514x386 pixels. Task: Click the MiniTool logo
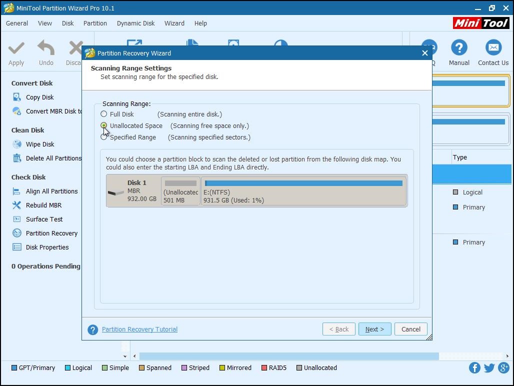[x=481, y=23]
